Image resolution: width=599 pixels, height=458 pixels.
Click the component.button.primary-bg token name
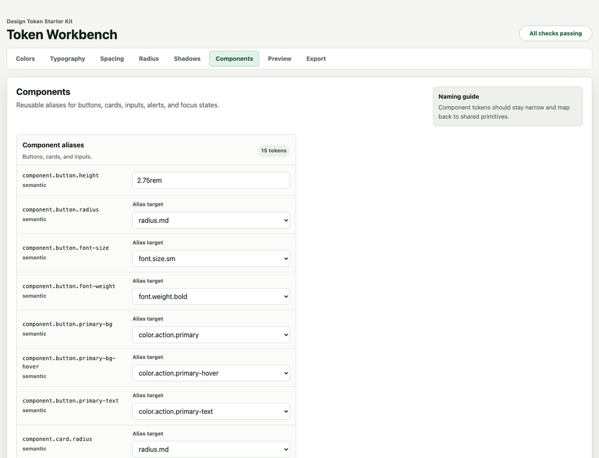click(x=67, y=324)
